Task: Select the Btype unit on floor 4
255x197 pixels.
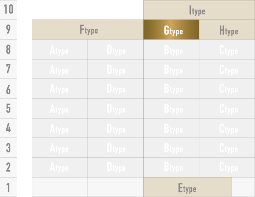Action: click(171, 128)
